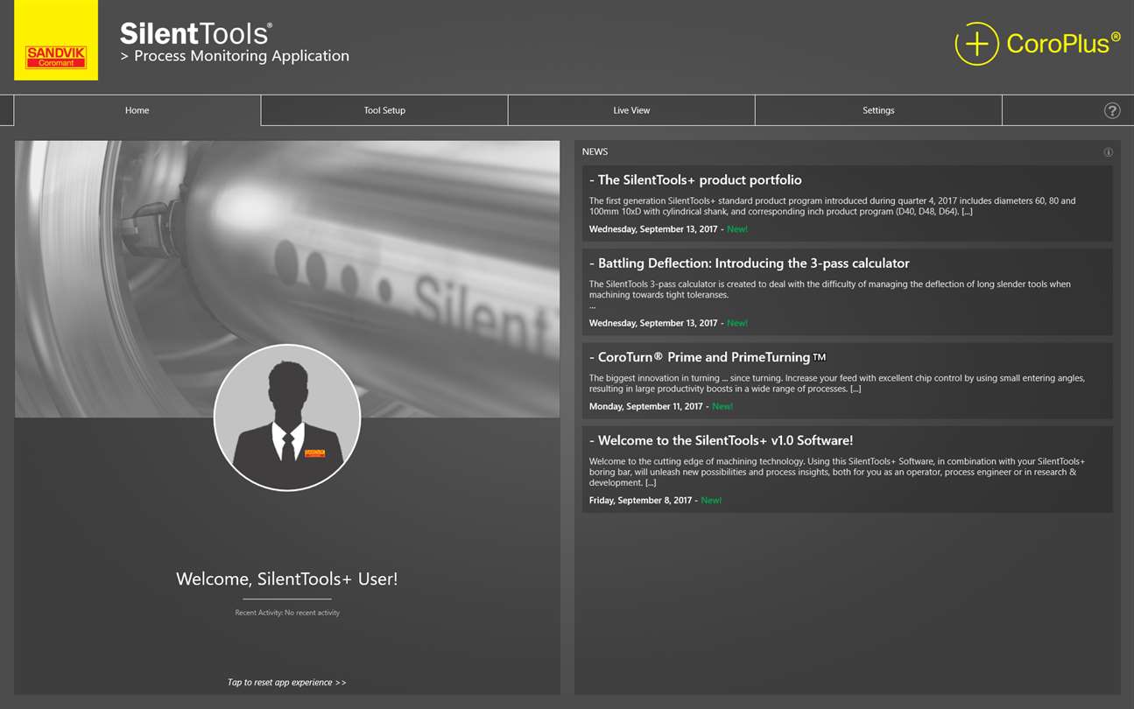Viewport: 1134px width, 709px height.
Task: Tap to reset app experience link
Action: [287, 683]
